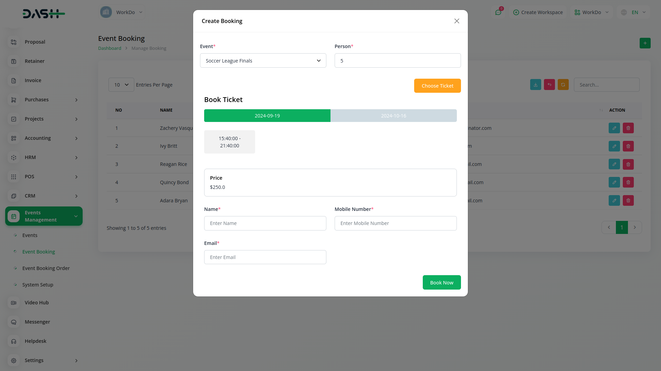The image size is (661, 371).
Task: Select the 15:40:00 - 21:40:00 time slot
Action: point(229,142)
